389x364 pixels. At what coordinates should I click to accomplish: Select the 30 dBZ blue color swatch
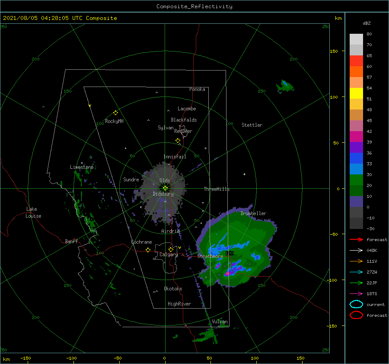(x=356, y=169)
